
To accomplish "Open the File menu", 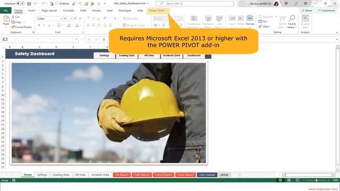I will (6, 11).
